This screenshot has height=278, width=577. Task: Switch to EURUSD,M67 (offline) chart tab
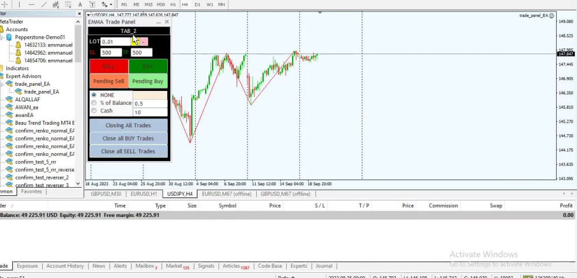[227, 194]
